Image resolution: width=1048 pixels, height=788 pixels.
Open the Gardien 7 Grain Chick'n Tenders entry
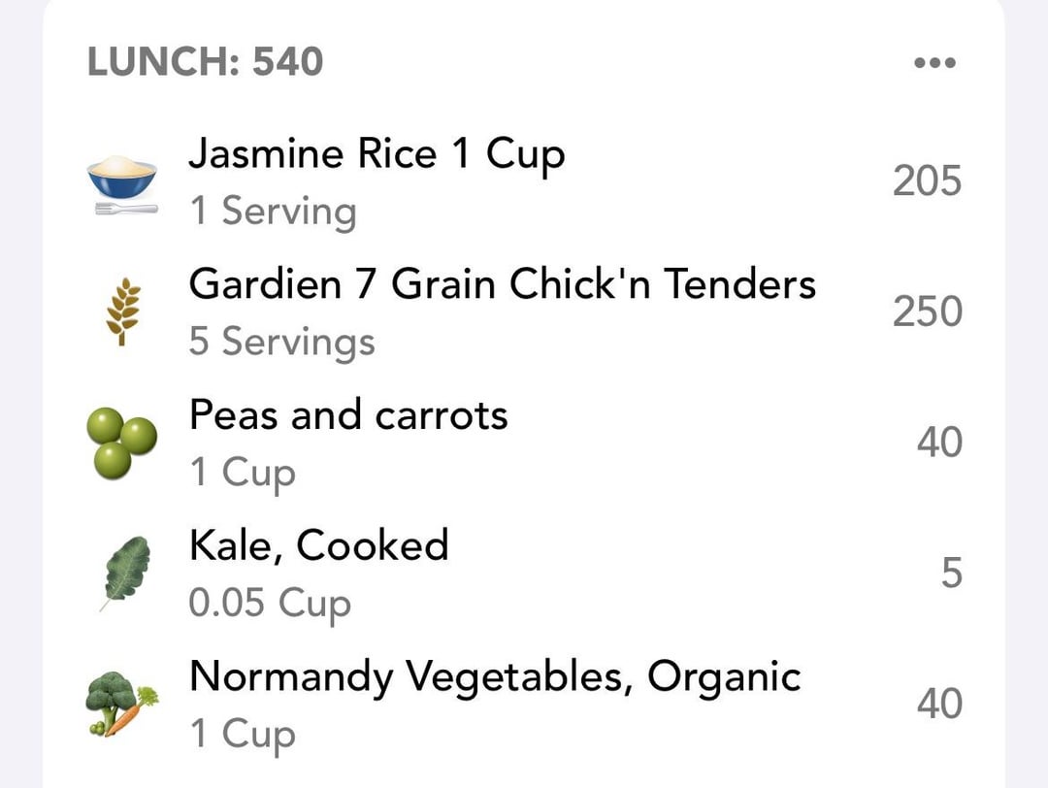(x=502, y=284)
